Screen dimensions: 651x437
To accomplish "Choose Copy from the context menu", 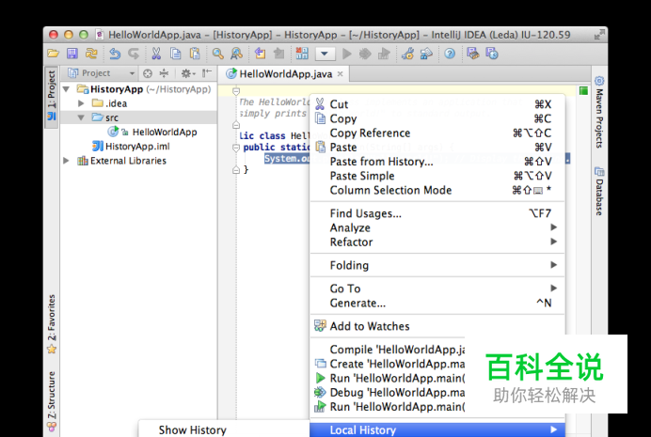I will click(x=437, y=118).
